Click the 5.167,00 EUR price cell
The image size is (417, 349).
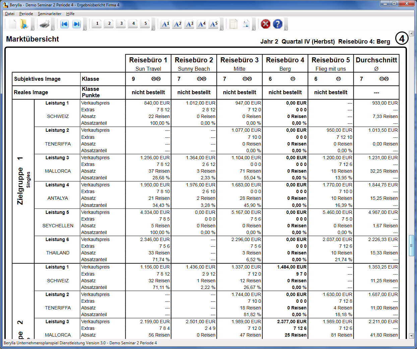tap(246, 212)
